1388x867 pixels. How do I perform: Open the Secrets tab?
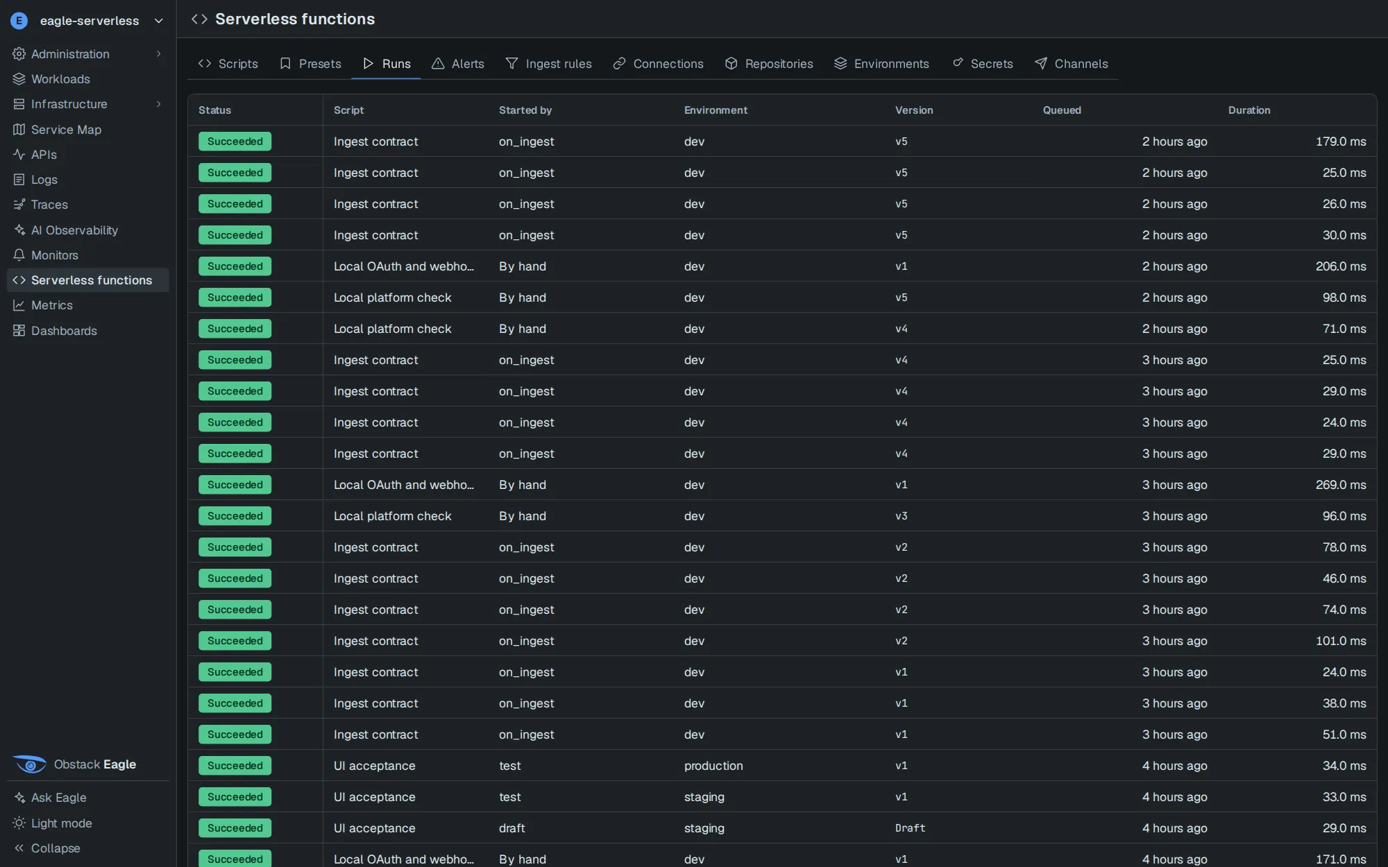click(x=982, y=64)
